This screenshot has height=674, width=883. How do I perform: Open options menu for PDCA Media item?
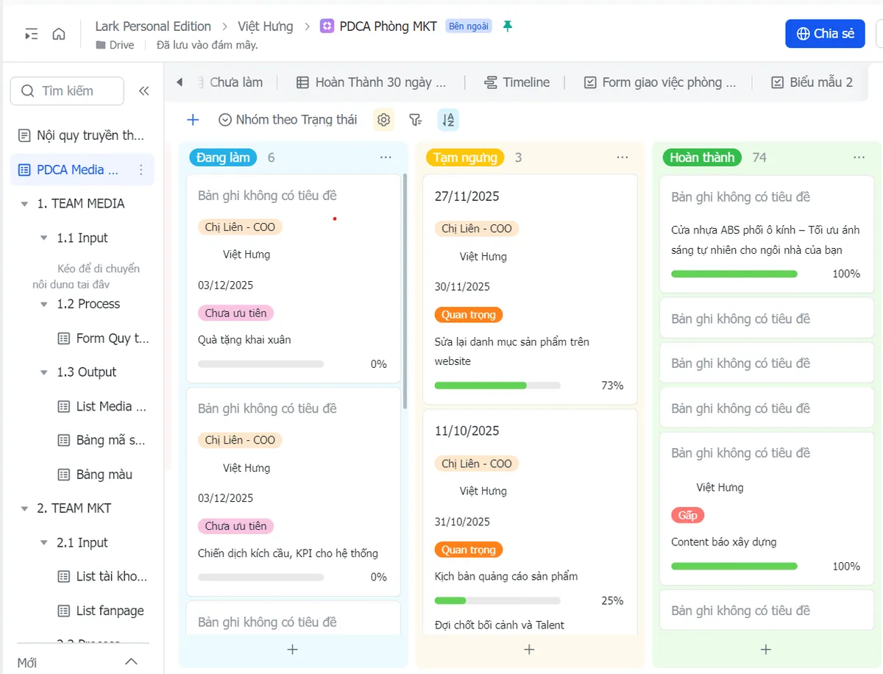[x=141, y=170]
